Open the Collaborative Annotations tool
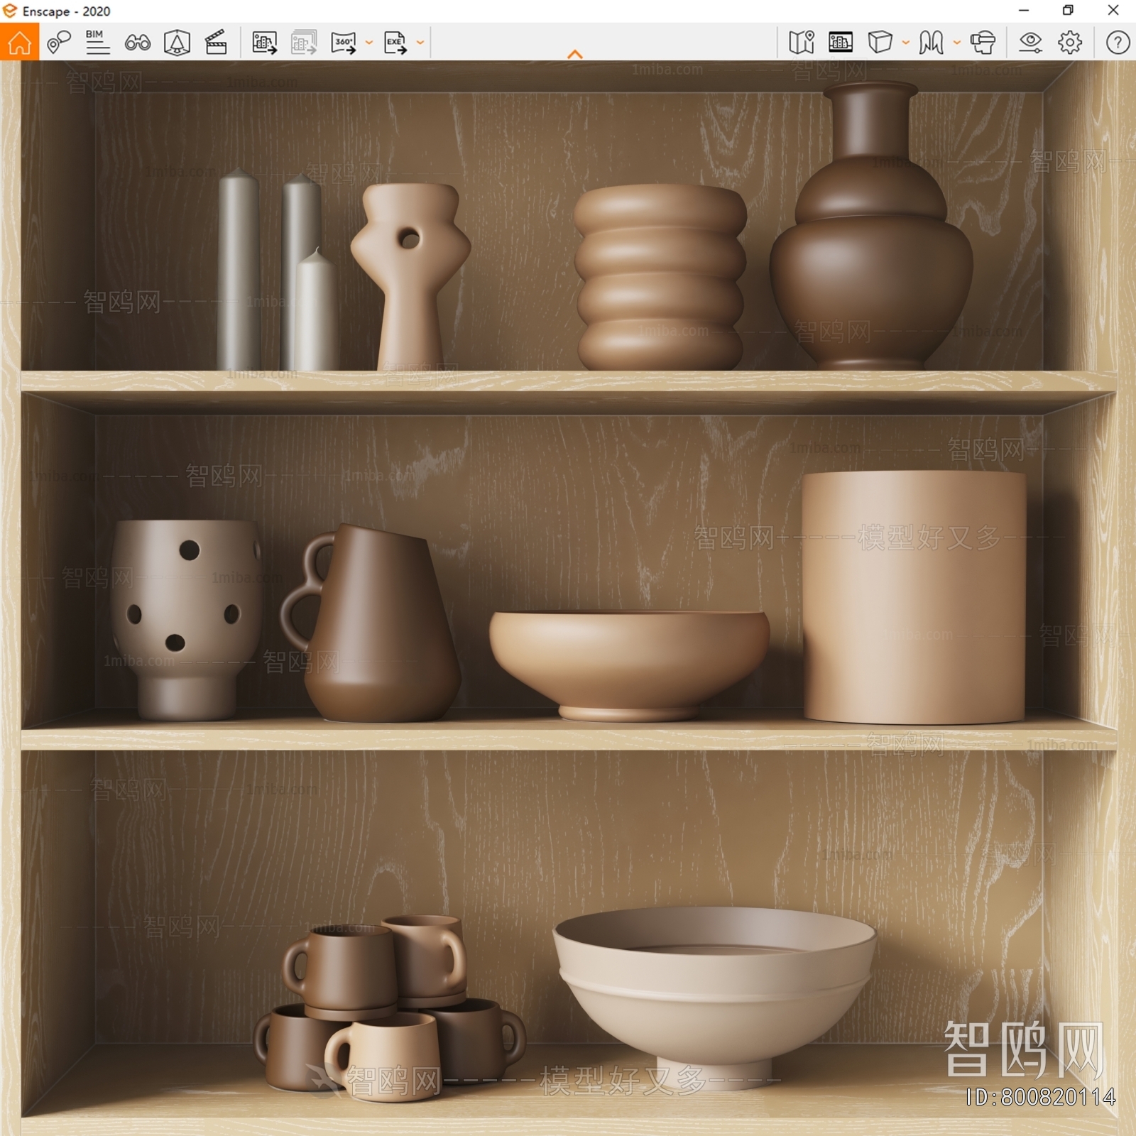Screen dimensions: 1136x1136 pos(59,43)
